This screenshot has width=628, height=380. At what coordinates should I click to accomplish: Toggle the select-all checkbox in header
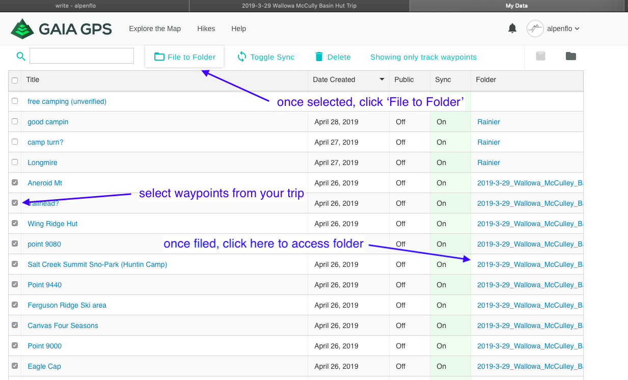[15, 80]
